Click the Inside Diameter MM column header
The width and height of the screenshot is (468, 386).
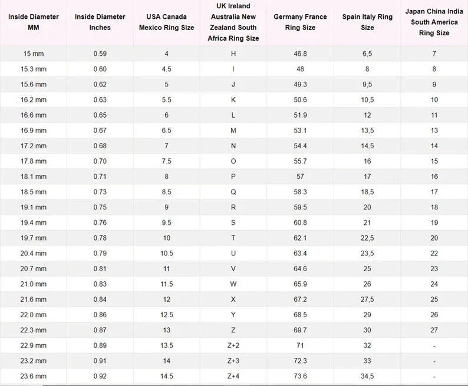click(34, 22)
